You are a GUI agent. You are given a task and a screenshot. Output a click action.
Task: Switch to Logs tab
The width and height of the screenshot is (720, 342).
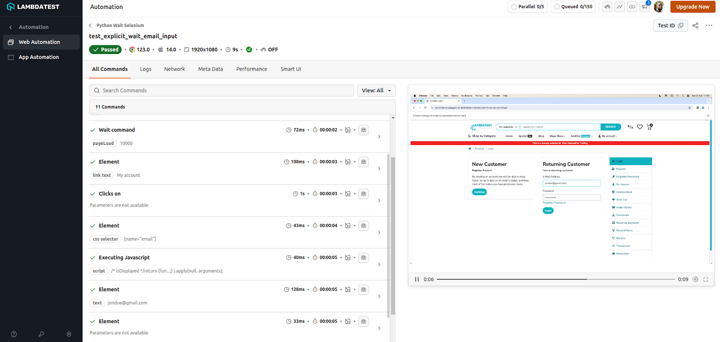[145, 69]
